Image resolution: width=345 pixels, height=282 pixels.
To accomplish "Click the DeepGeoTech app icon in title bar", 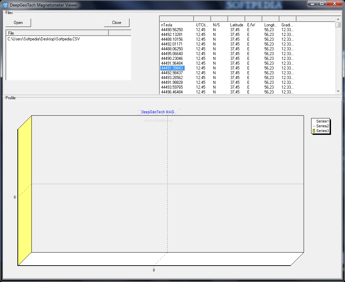I will point(5,5).
